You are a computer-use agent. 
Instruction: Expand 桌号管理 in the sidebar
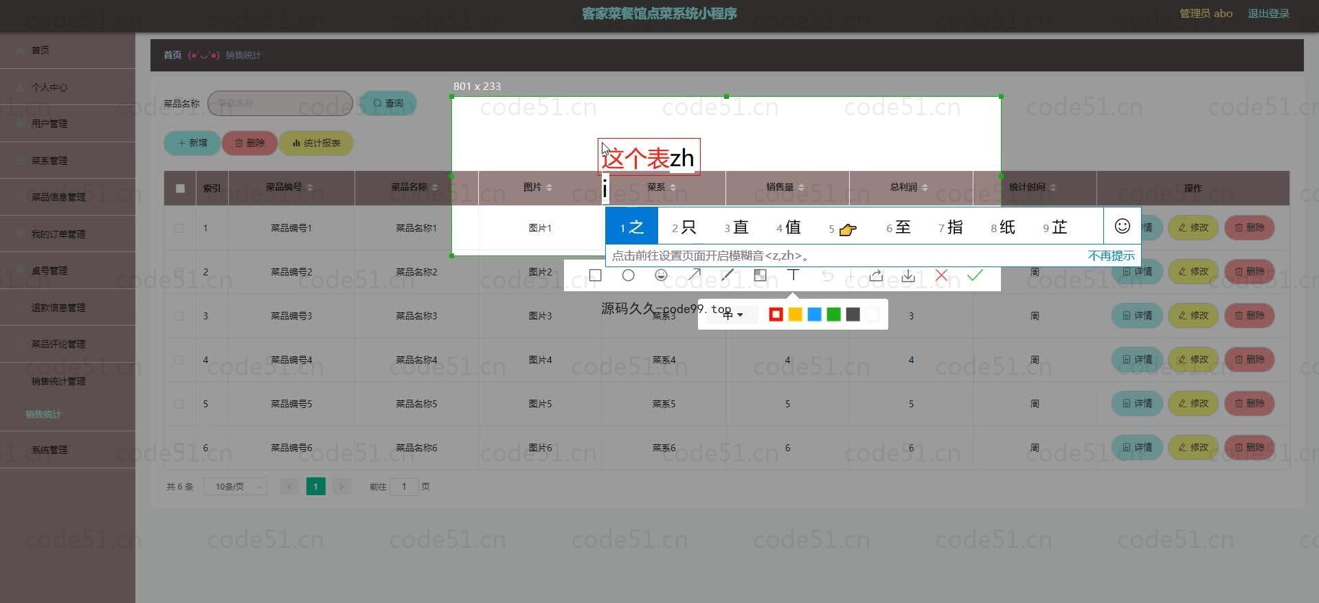click(x=67, y=271)
